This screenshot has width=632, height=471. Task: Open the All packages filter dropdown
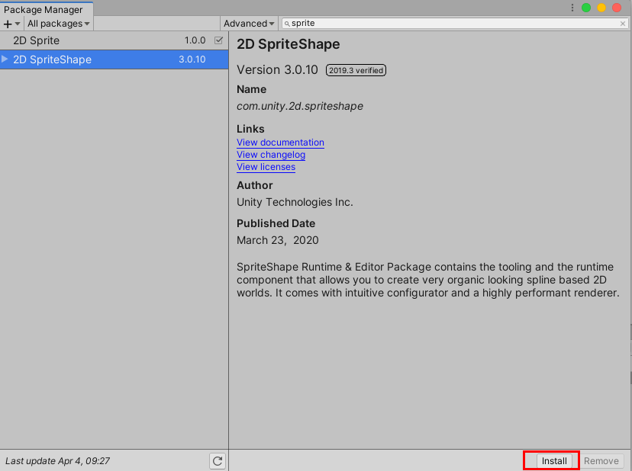tap(58, 24)
